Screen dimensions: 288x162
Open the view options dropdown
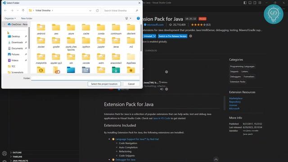click(x=130, y=18)
